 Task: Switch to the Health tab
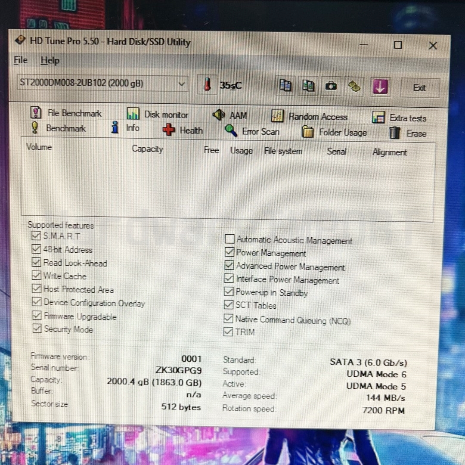pos(183,130)
